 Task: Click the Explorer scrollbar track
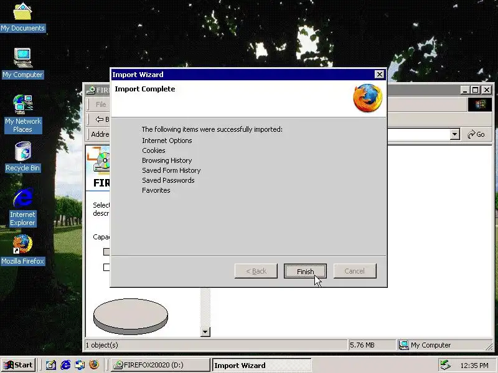click(205, 307)
